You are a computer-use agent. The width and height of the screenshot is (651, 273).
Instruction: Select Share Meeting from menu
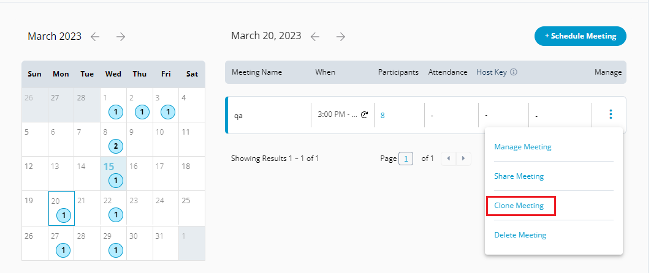(519, 176)
